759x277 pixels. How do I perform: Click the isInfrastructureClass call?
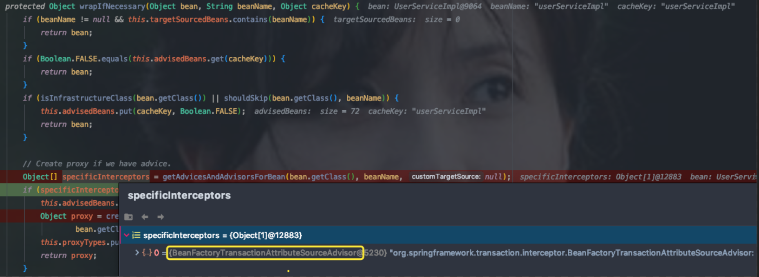86,98
